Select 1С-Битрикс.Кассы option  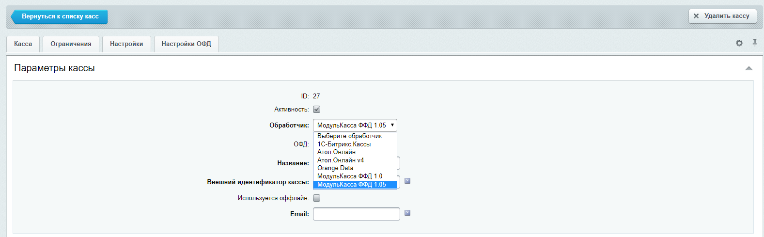pyautogui.click(x=344, y=144)
